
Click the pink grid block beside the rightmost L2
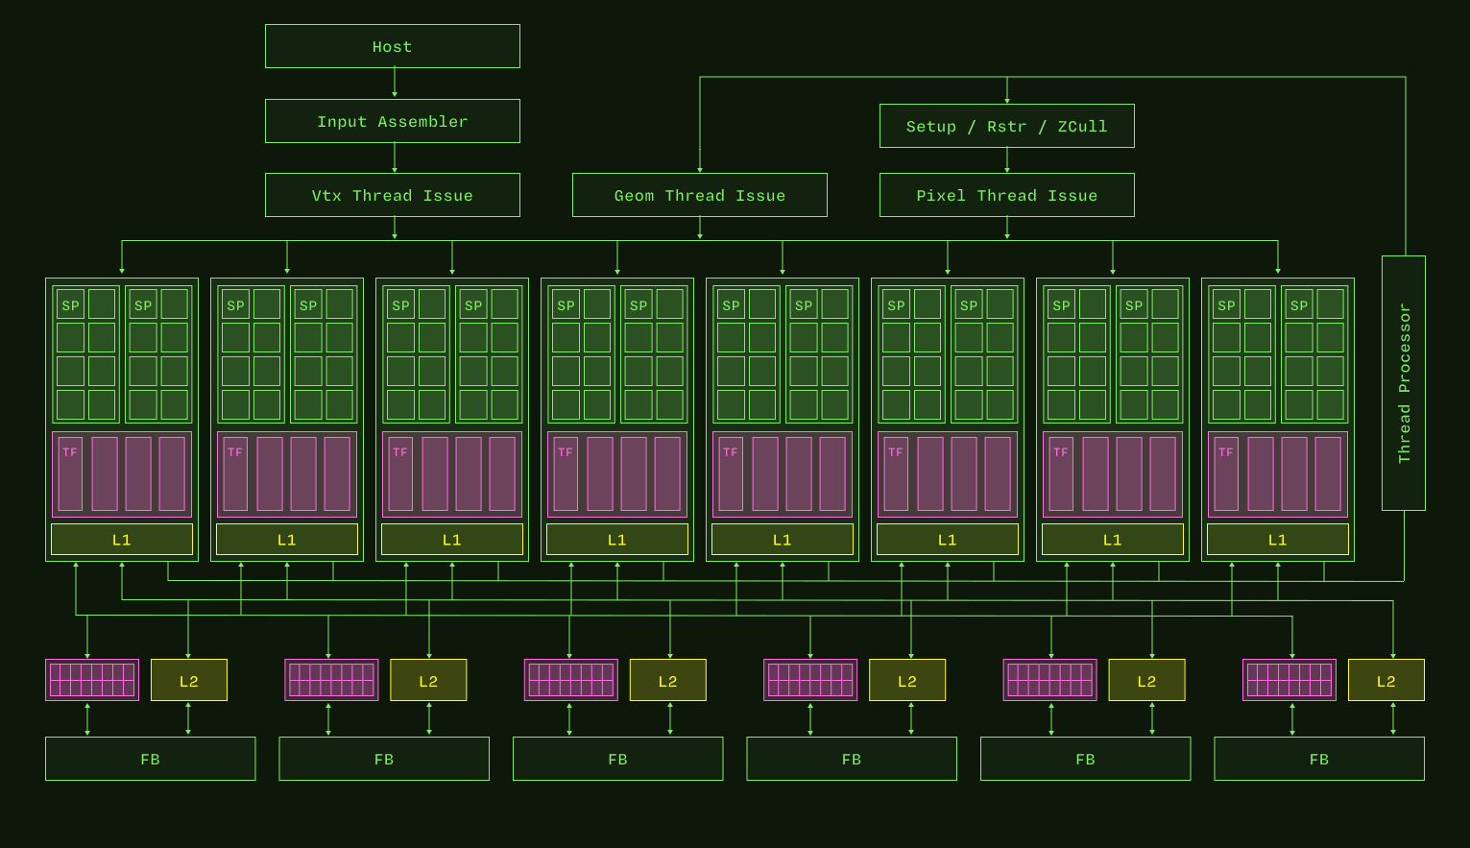pos(1289,680)
